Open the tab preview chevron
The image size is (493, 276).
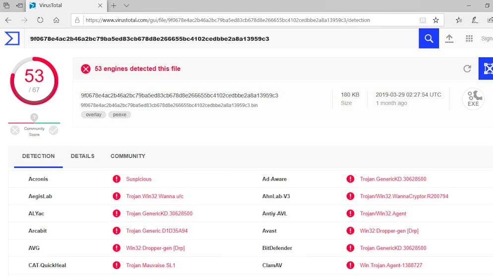tap(126, 5)
